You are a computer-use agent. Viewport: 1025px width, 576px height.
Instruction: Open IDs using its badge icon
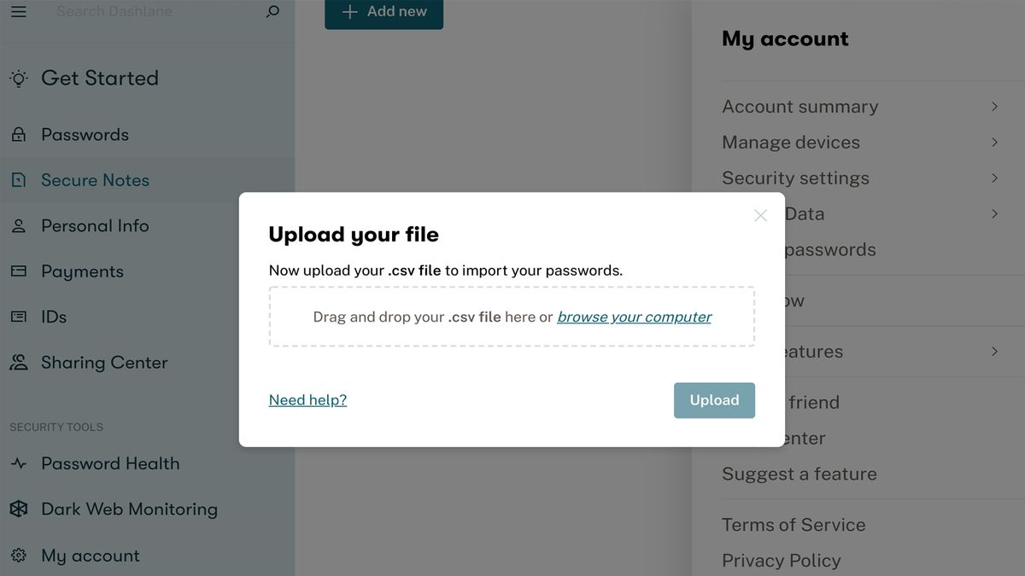click(x=19, y=317)
